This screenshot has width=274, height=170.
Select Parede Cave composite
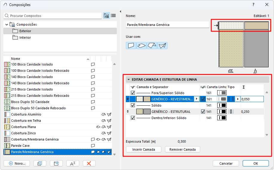[x=58, y=146]
